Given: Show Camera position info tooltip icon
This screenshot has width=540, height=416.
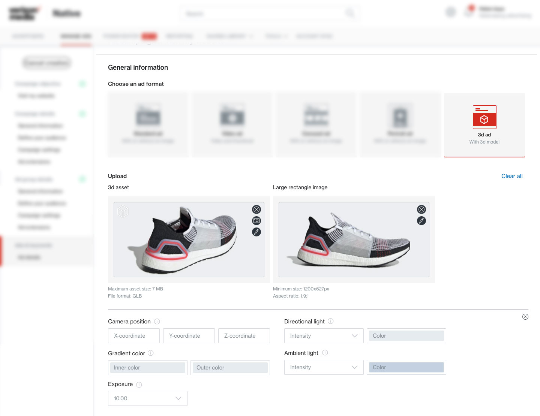Looking at the screenshot, I should (157, 322).
